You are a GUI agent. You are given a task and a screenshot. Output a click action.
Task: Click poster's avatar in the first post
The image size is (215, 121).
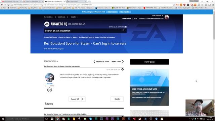[50, 78]
